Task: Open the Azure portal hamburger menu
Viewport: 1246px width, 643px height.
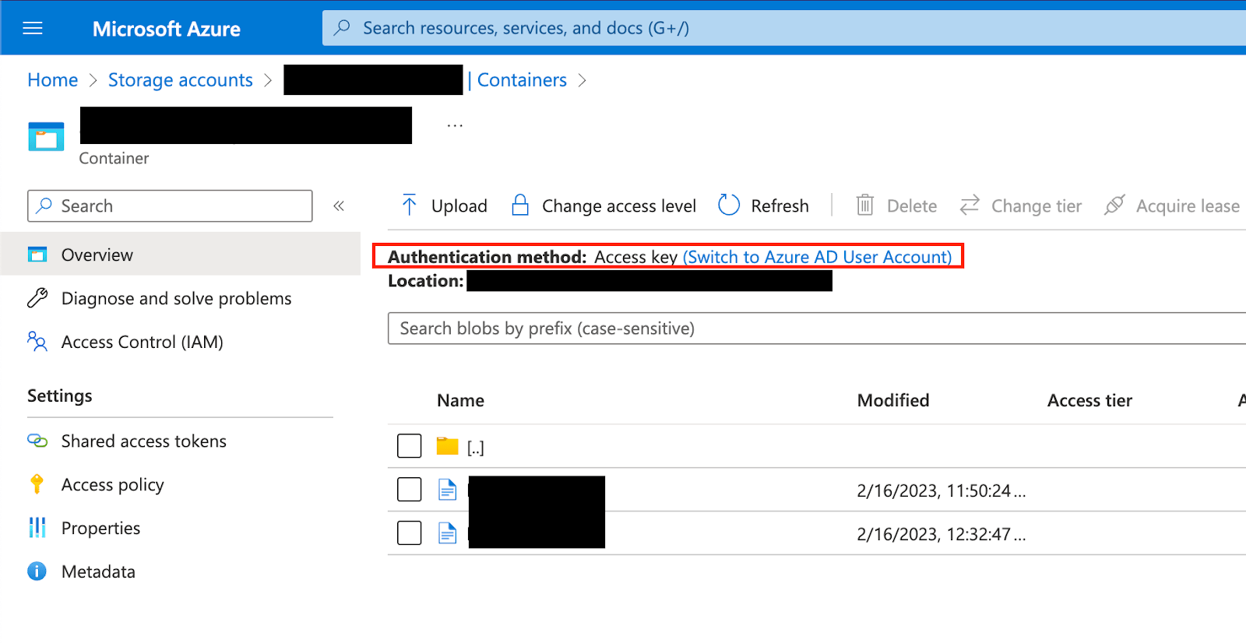Action: tap(33, 29)
